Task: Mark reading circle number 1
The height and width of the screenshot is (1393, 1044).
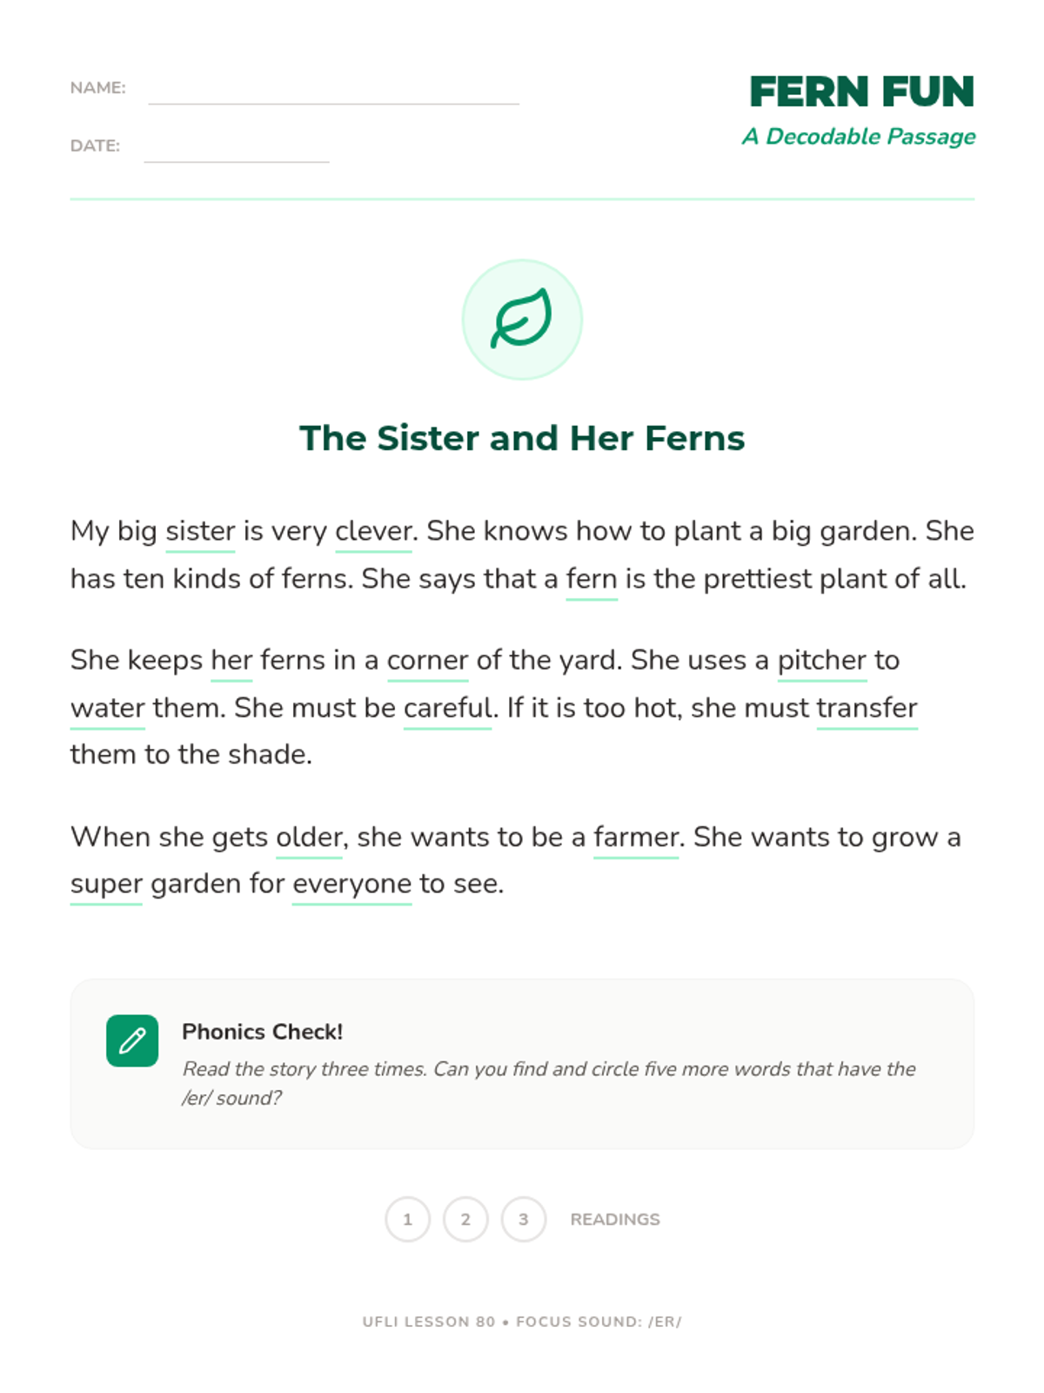Action: click(407, 1219)
